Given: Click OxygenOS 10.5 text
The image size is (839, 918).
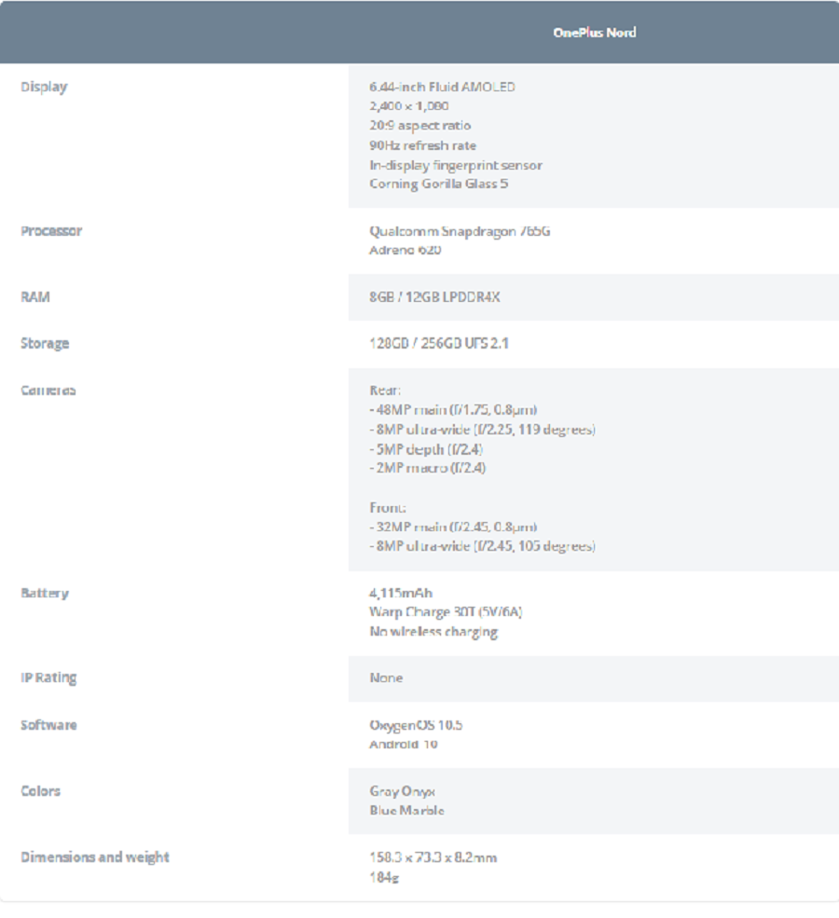Looking at the screenshot, I should coord(416,725).
